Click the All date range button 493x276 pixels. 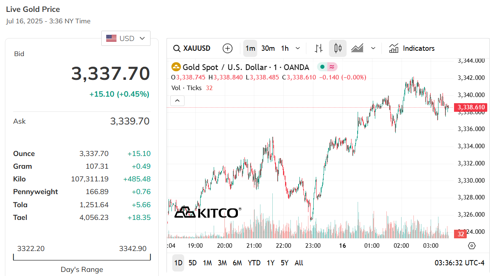pos(299,263)
